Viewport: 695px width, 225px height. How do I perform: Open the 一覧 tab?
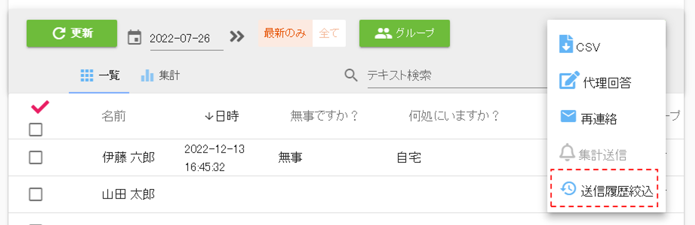coord(99,75)
